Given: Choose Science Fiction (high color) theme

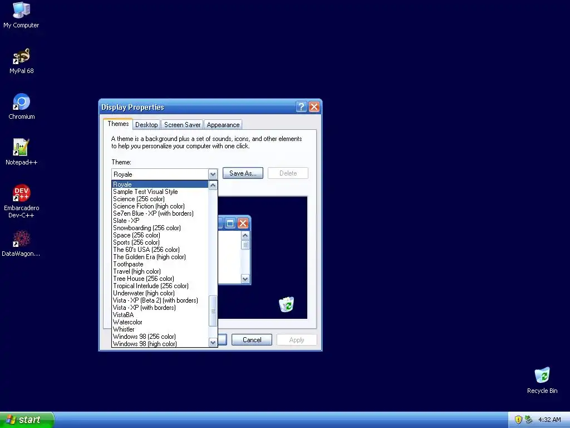Looking at the screenshot, I should point(160,206).
